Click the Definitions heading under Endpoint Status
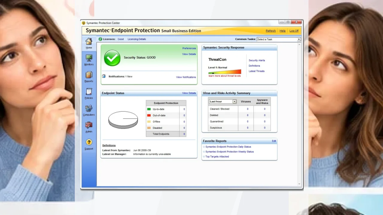This screenshot has height=215, width=383. [x=109, y=145]
